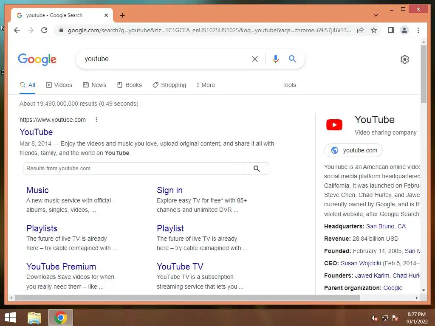This screenshot has height=326, width=435.
Task: Click the network tray icon
Action: click(385, 318)
